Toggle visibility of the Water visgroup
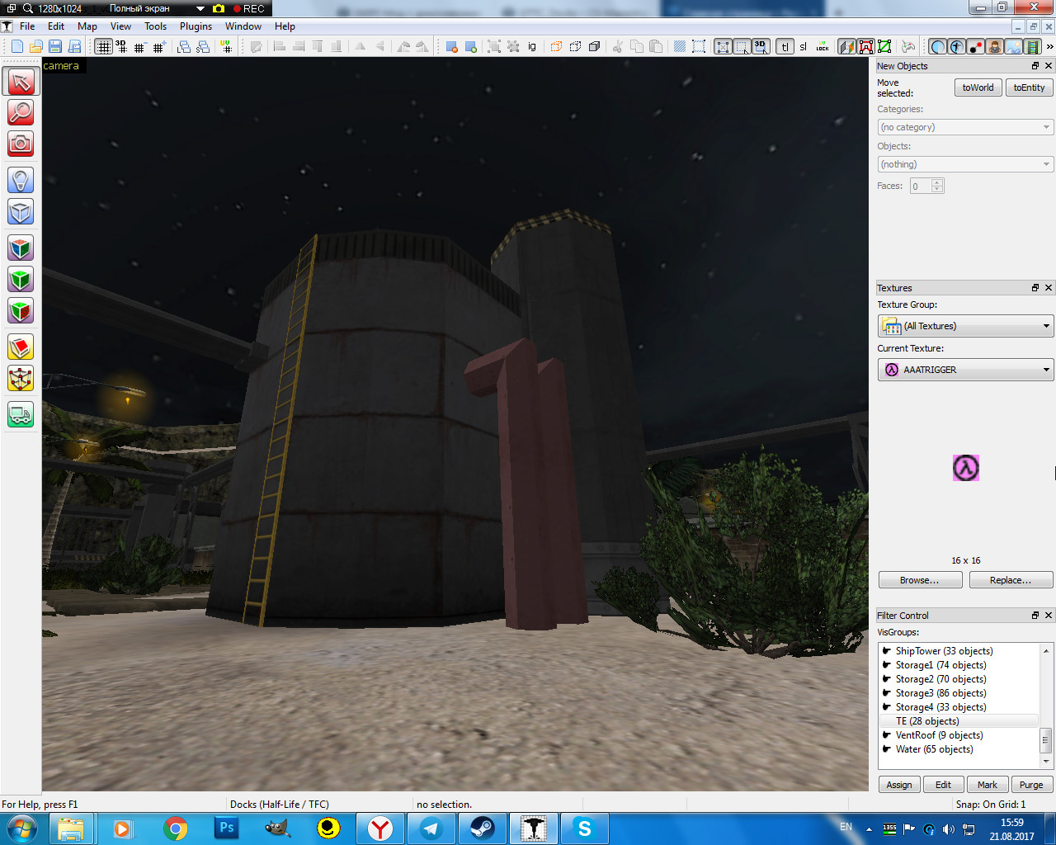 click(887, 748)
